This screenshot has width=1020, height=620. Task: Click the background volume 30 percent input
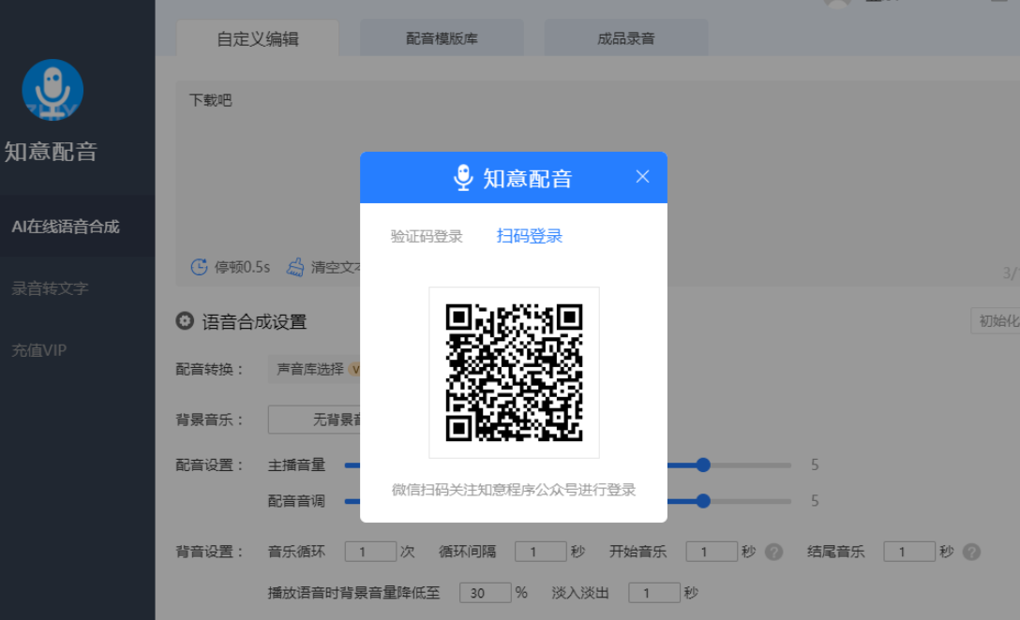coord(486,593)
